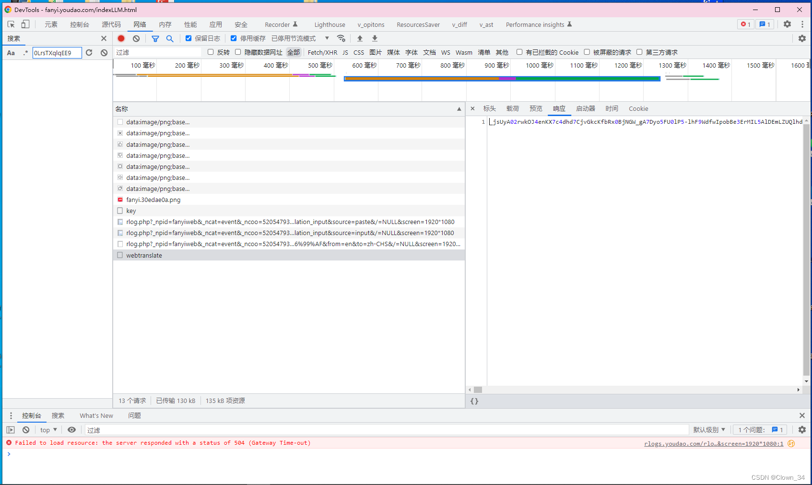812x485 pixels.
Task: Close the request details pane
Action: coord(472,108)
